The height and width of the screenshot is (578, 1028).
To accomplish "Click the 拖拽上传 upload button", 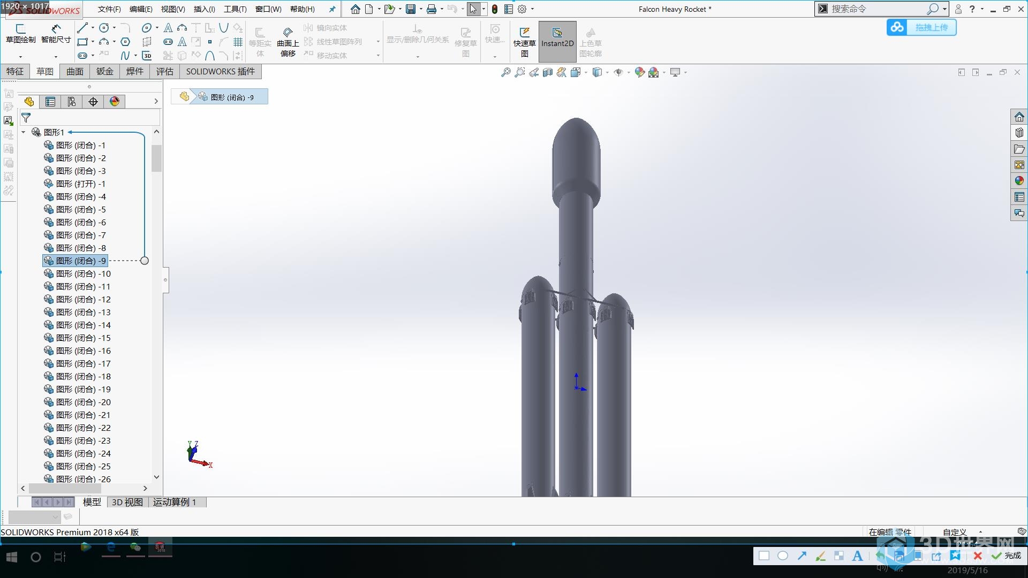I will 921,27.
